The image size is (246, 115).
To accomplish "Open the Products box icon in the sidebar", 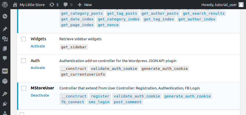I will [5, 81].
